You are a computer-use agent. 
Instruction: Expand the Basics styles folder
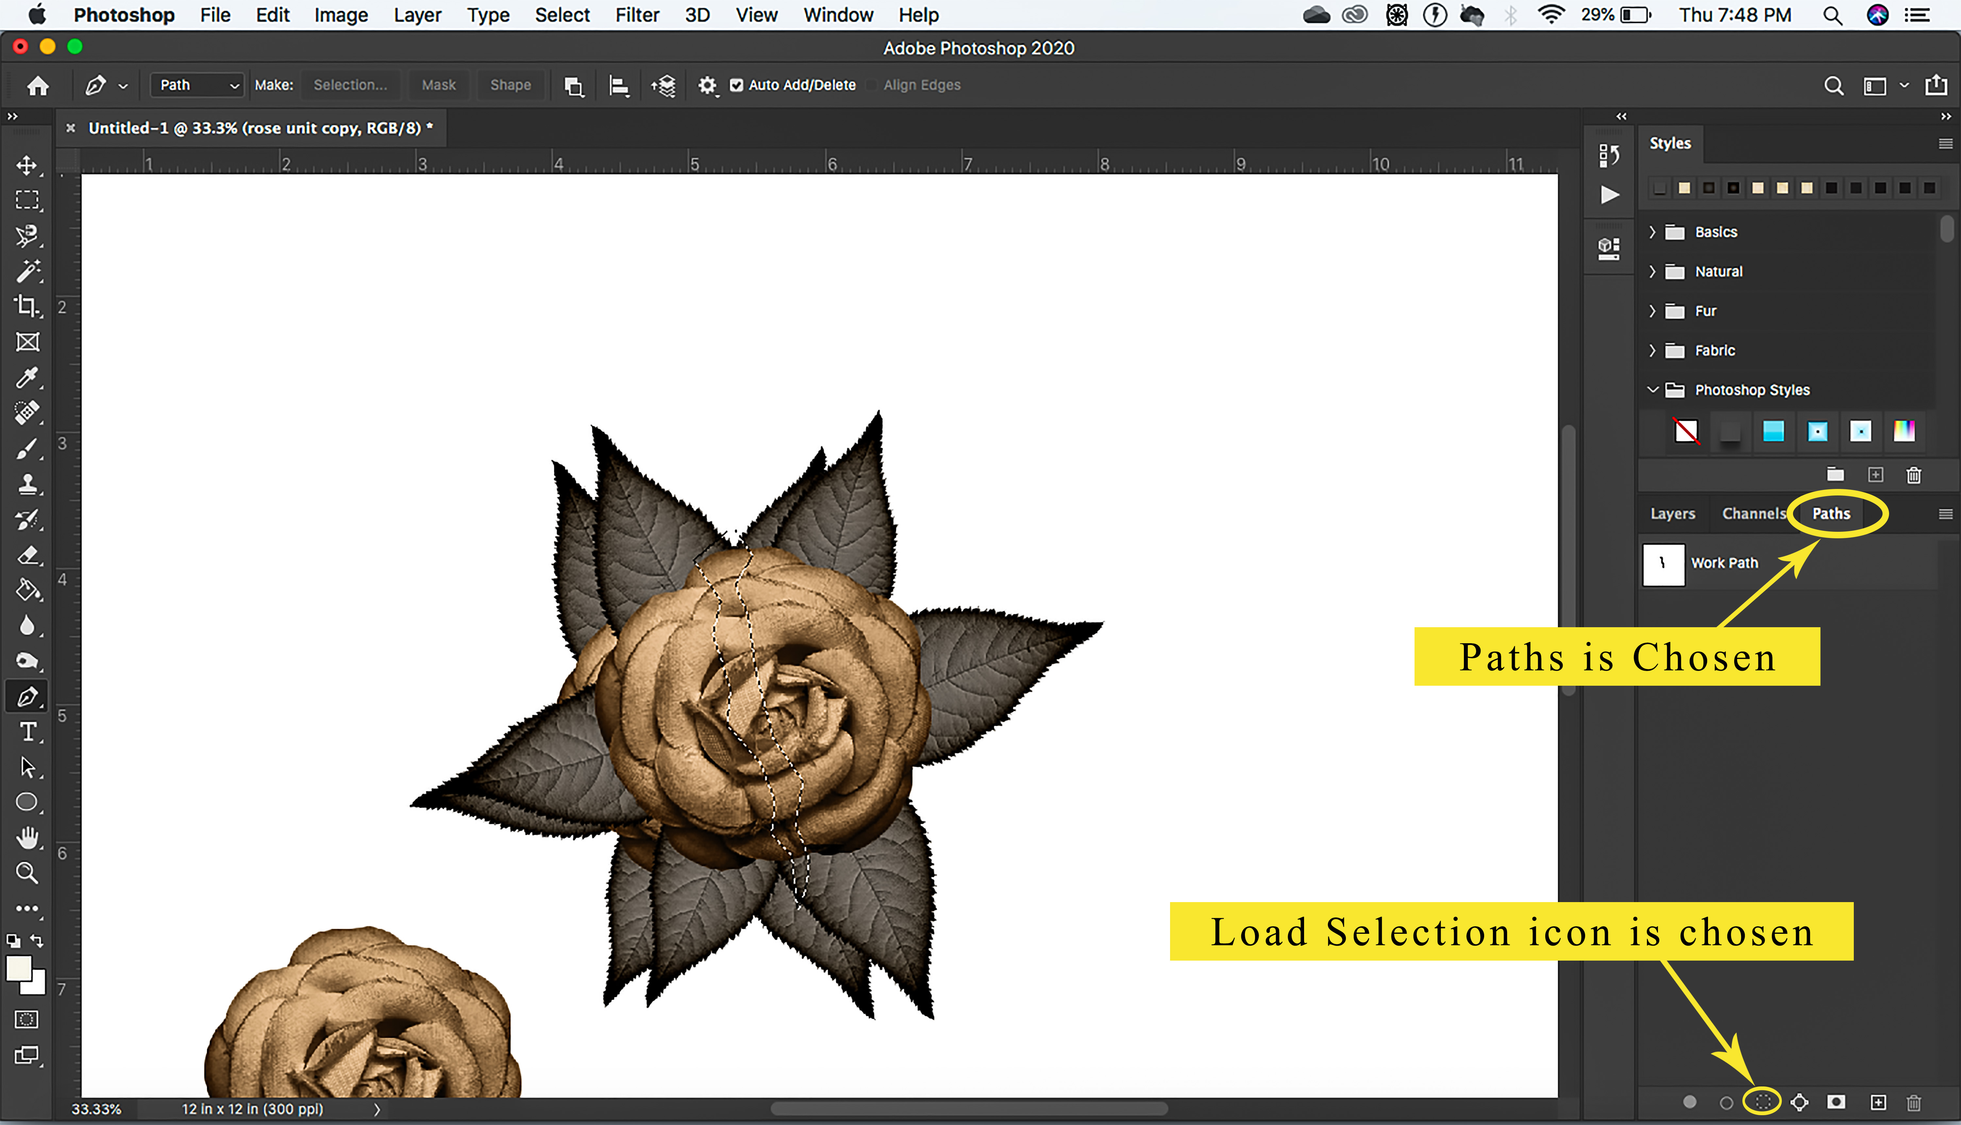pos(1653,232)
